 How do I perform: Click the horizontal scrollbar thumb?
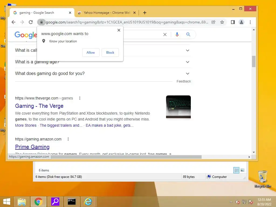126,157
